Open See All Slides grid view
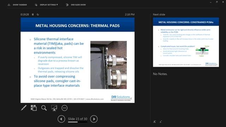 pyautogui.click(x=34, y=108)
